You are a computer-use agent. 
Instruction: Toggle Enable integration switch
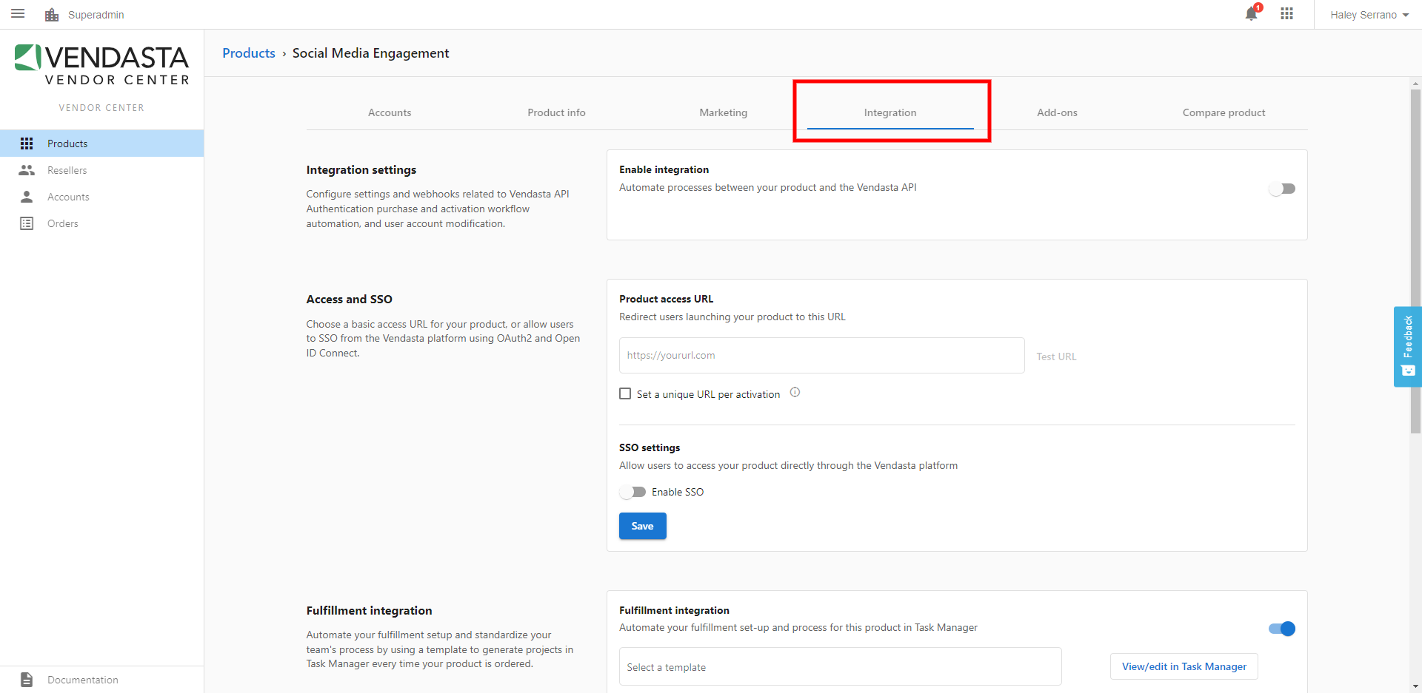[1282, 189]
